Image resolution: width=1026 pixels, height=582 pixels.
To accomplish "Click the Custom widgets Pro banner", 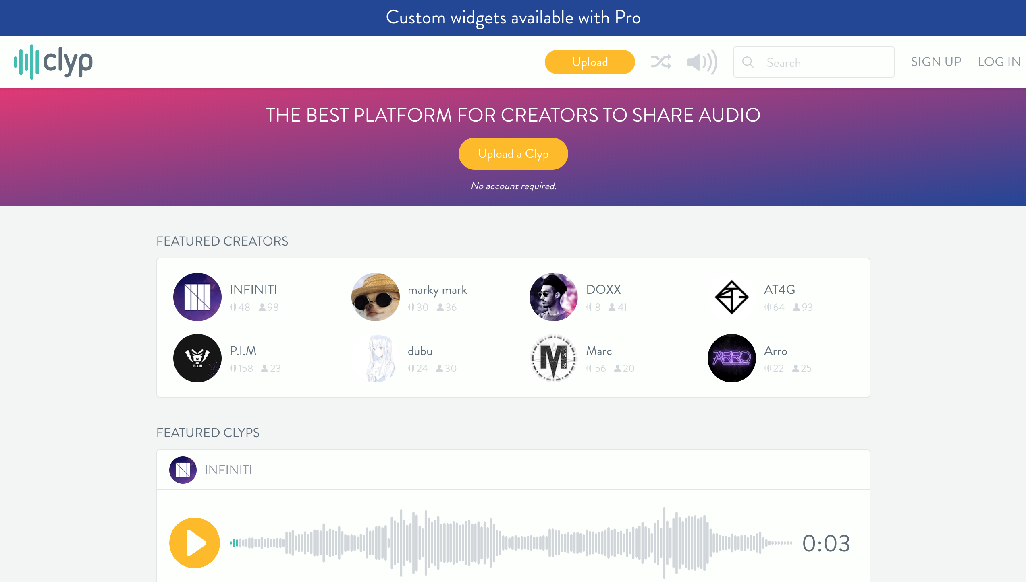I will 513,18.
